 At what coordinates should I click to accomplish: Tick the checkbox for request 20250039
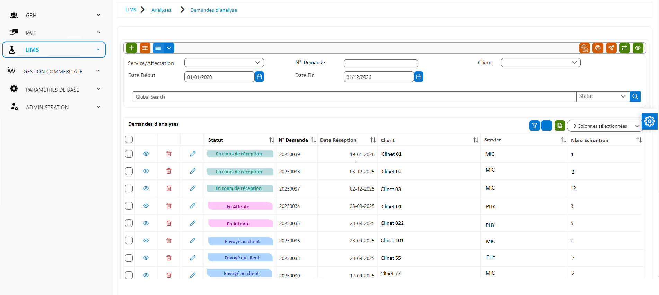129,154
